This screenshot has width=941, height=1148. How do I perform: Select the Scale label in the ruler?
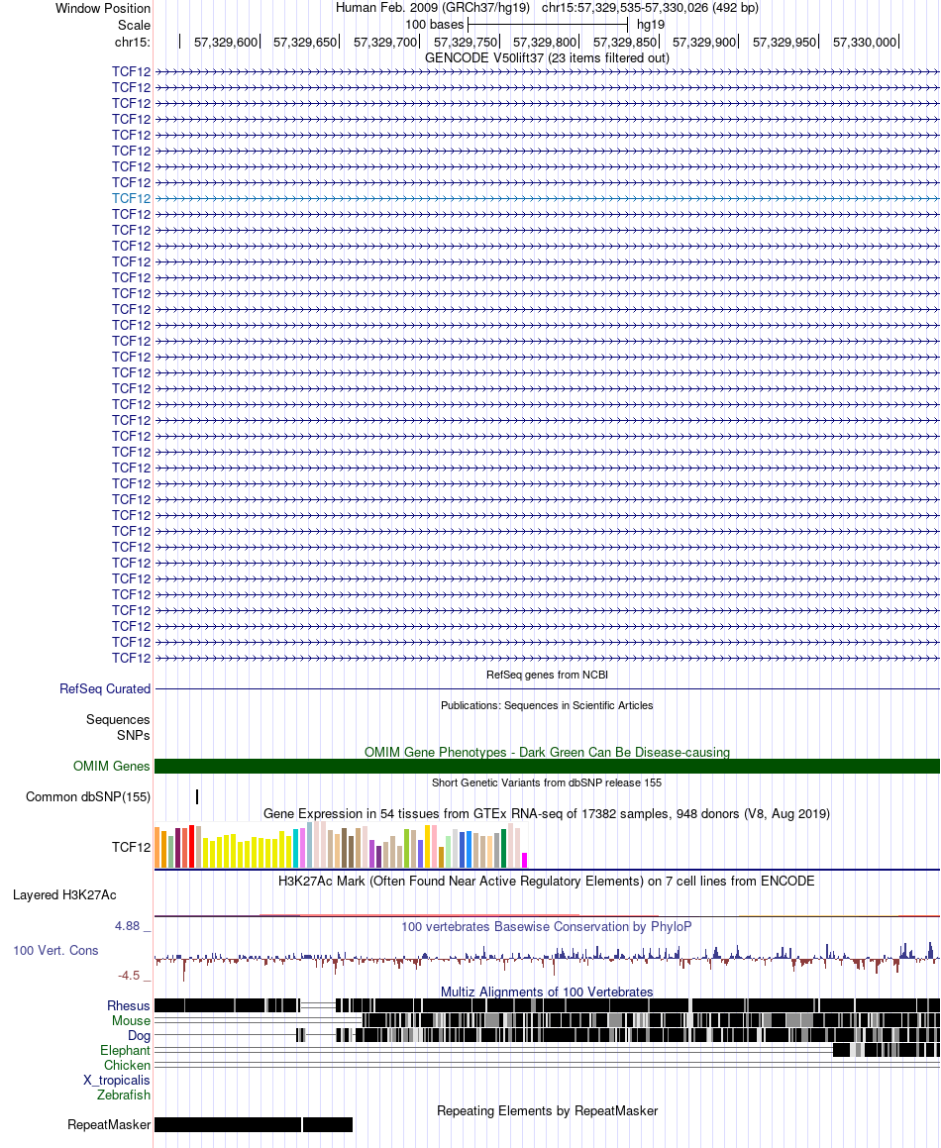click(x=134, y=25)
